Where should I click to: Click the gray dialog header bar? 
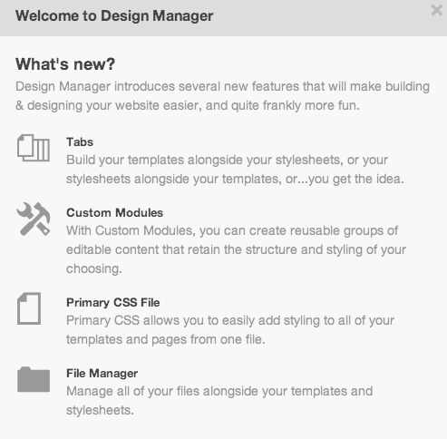[x=223, y=18]
